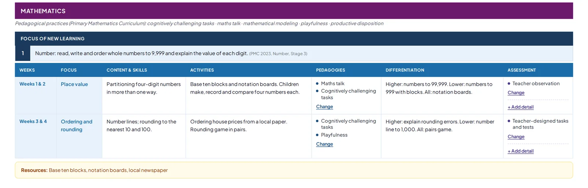Click Change under Weeks 3 & 4 pedagogies
The height and width of the screenshot is (188, 588).
point(325,144)
